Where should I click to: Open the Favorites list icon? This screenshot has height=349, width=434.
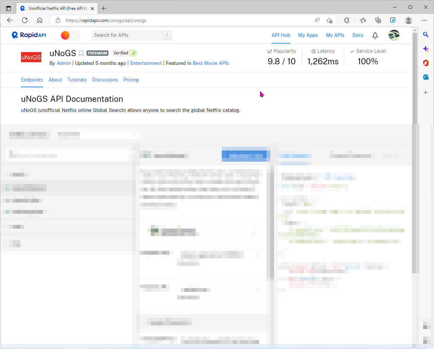(363, 20)
